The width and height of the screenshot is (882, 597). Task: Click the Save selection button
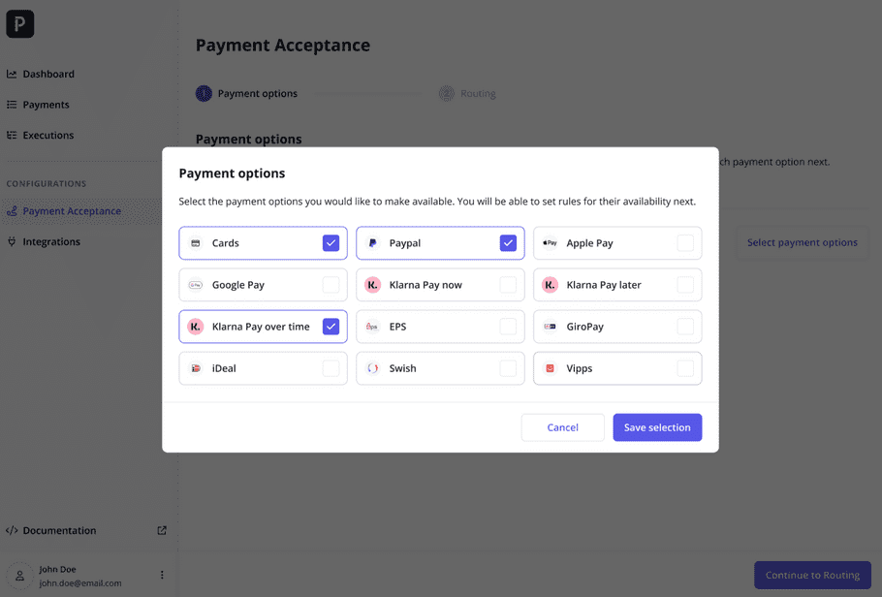(657, 427)
